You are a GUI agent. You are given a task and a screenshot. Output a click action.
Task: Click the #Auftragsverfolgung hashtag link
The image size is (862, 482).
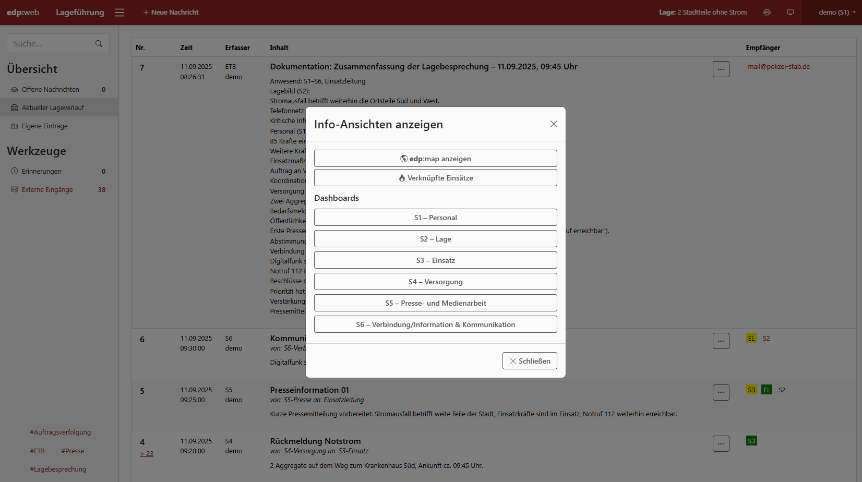pos(61,432)
